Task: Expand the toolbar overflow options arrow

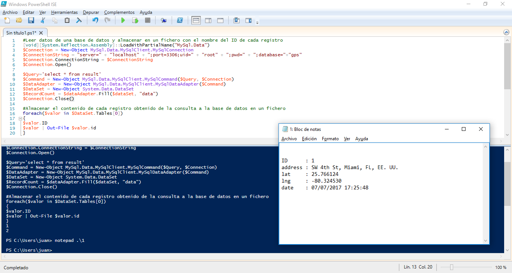Action: pos(257,23)
